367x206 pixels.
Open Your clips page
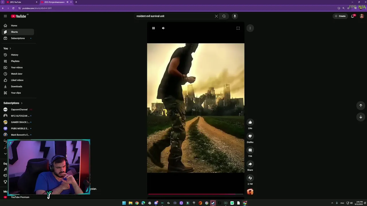pyautogui.click(x=18, y=93)
